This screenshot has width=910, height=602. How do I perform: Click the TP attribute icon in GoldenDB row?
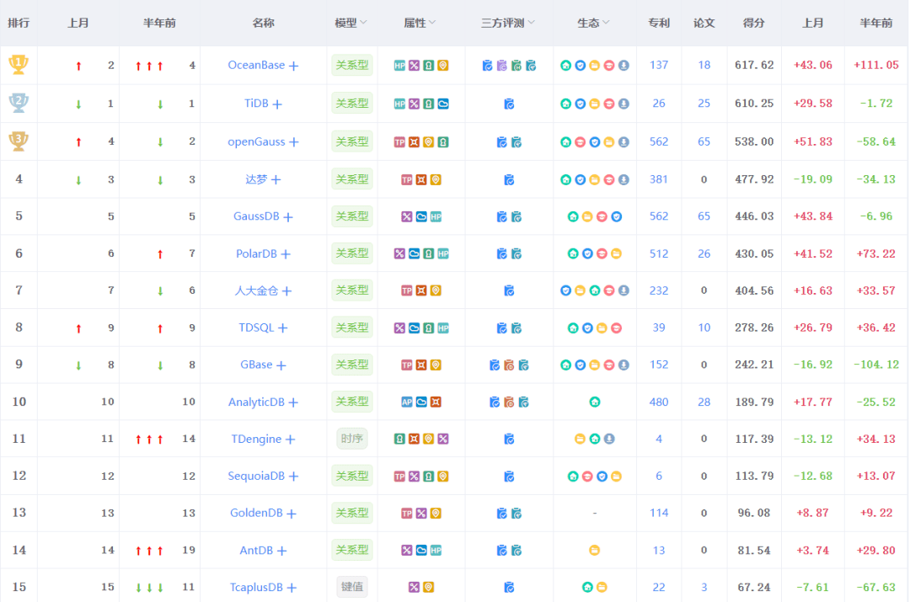[x=407, y=514]
